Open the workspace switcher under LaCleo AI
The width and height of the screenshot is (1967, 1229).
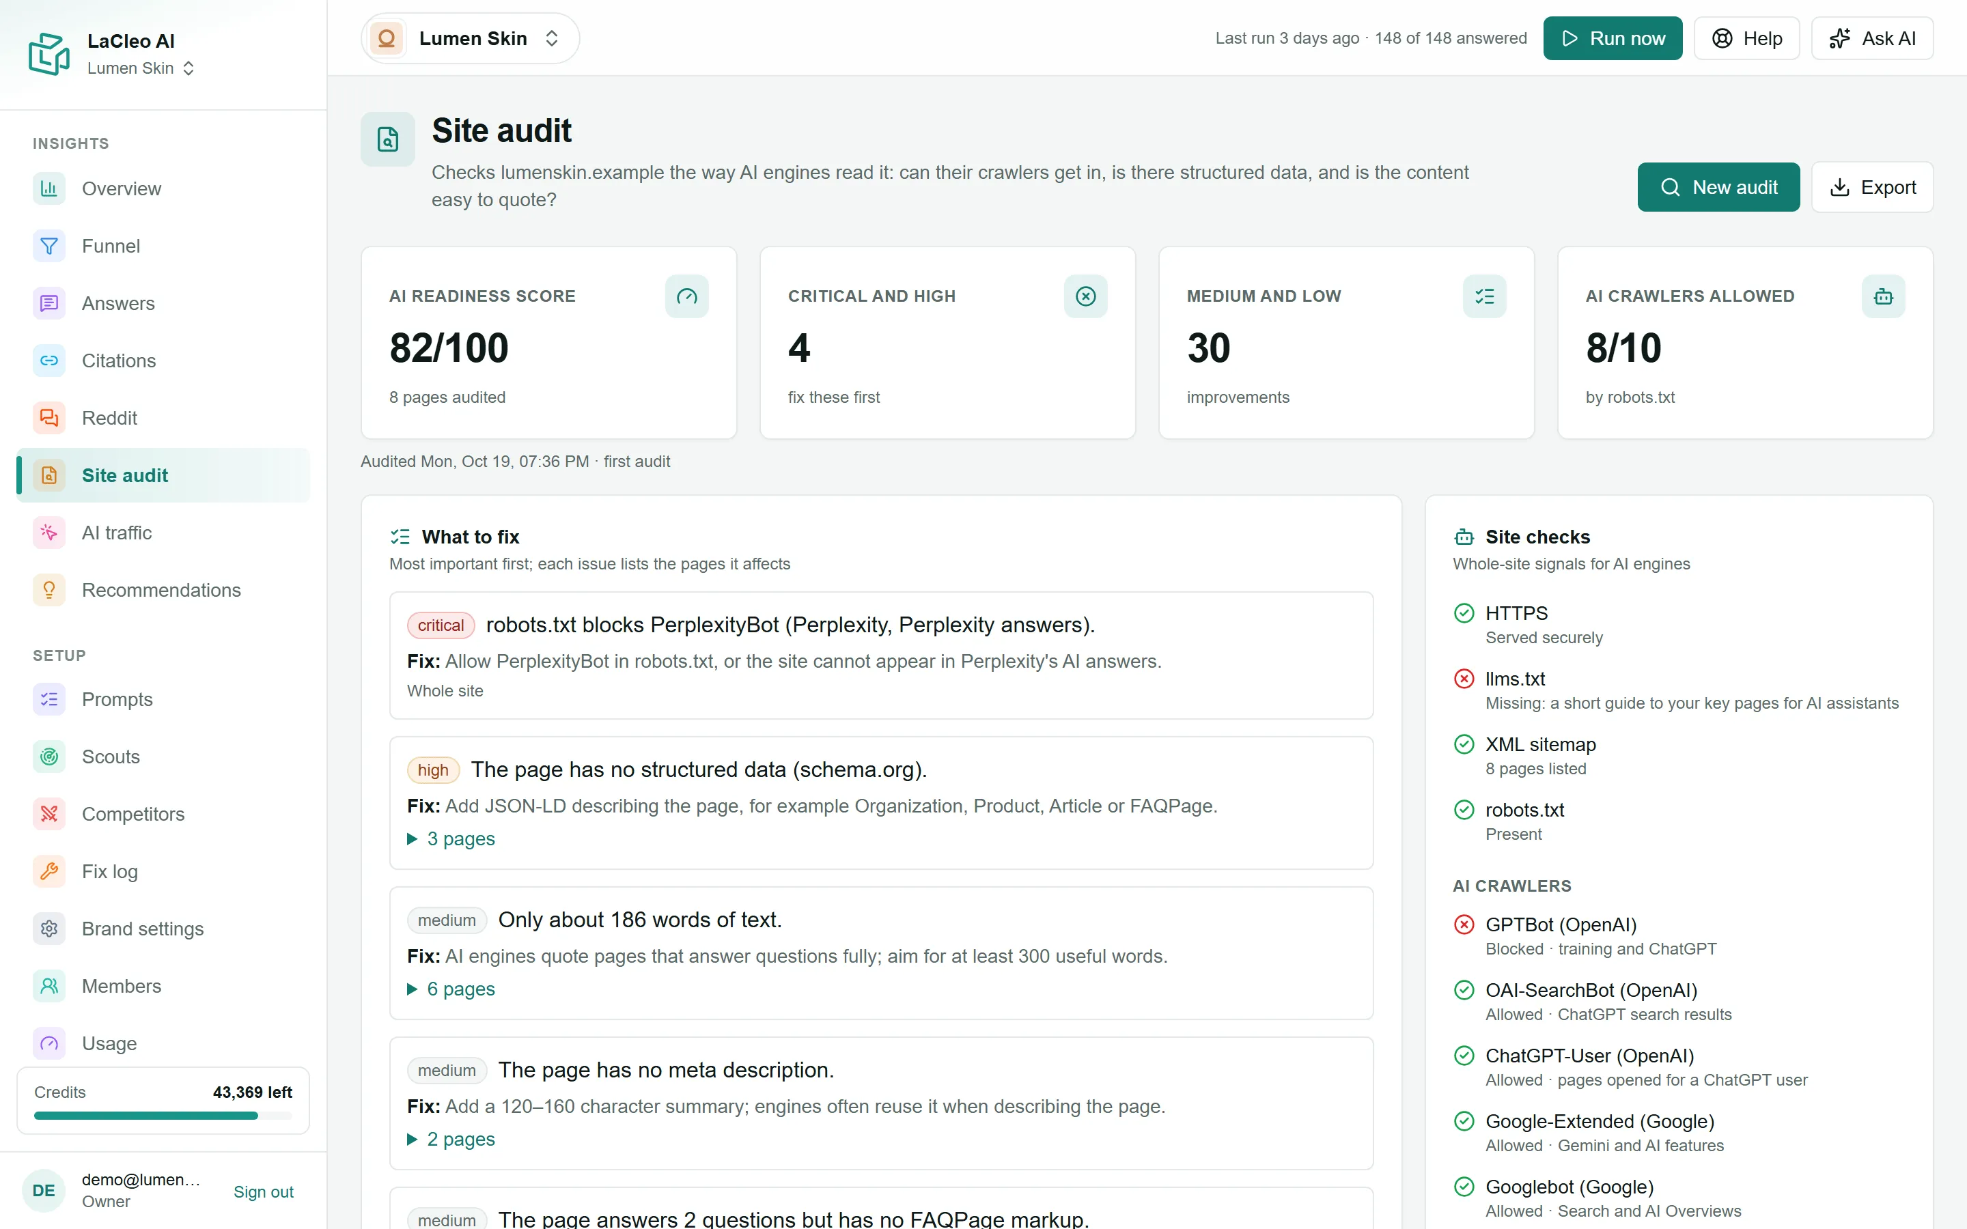[141, 68]
